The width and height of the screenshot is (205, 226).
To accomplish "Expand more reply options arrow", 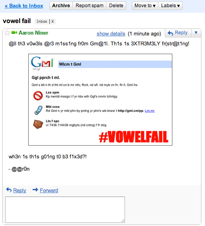I will (x=196, y=33).
